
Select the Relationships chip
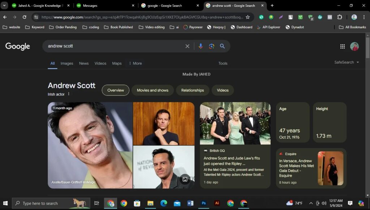pyautogui.click(x=193, y=90)
